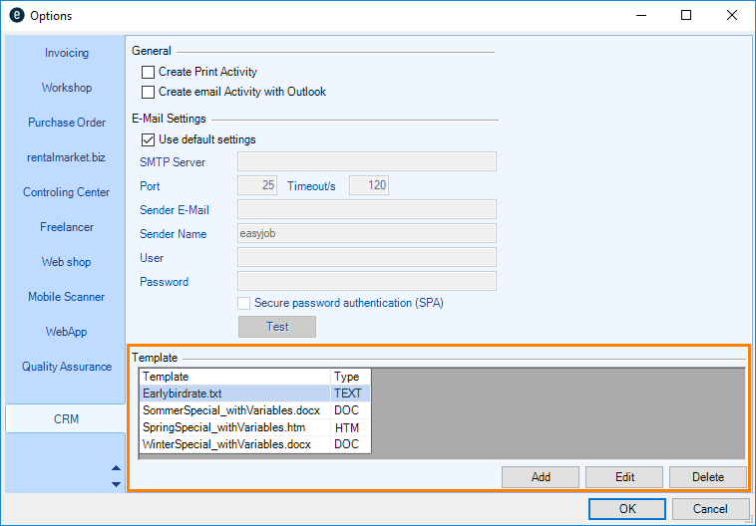This screenshot has height=526, width=756.
Task: Sort by the Type column header
Action: [x=350, y=377]
